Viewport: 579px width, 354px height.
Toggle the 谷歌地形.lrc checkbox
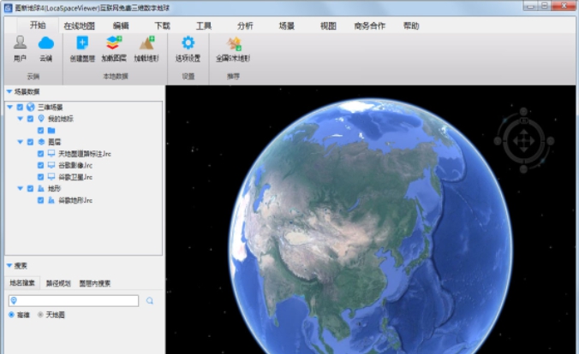click(x=40, y=200)
